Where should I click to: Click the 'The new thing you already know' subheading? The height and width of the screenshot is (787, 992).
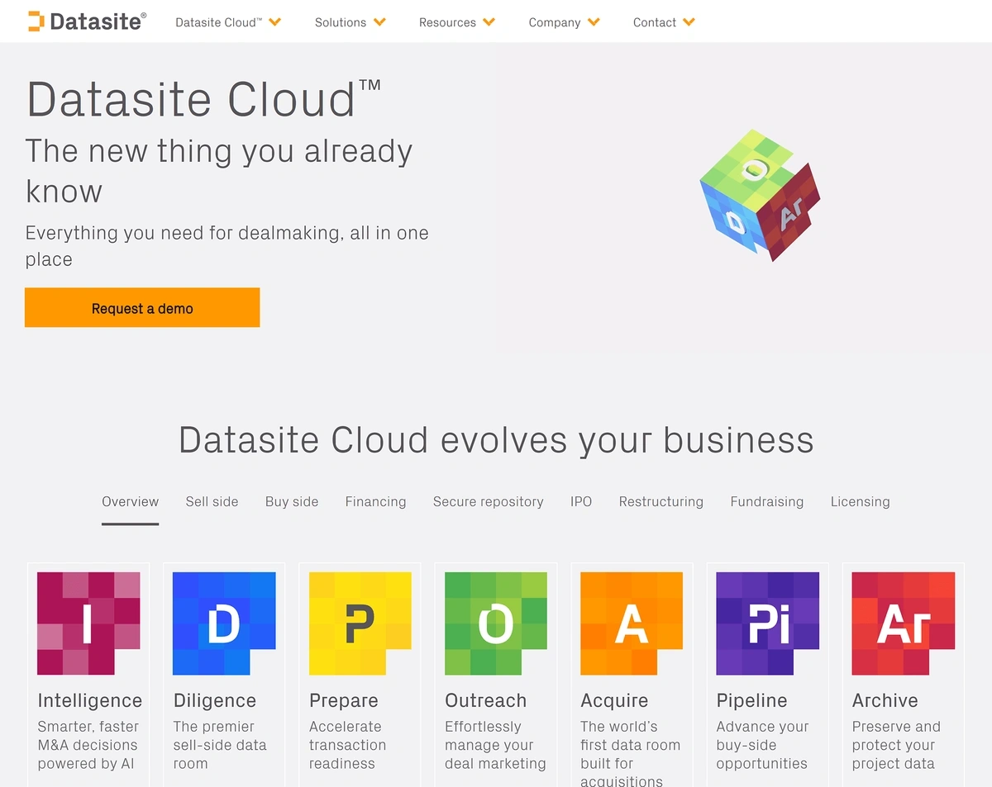click(219, 171)
